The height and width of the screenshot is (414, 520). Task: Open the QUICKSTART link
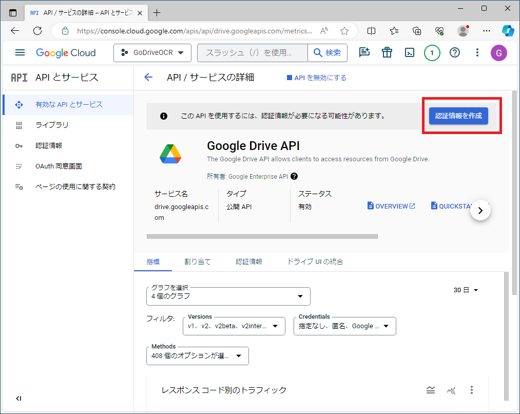pyautogui.click(x=452, y=206)
